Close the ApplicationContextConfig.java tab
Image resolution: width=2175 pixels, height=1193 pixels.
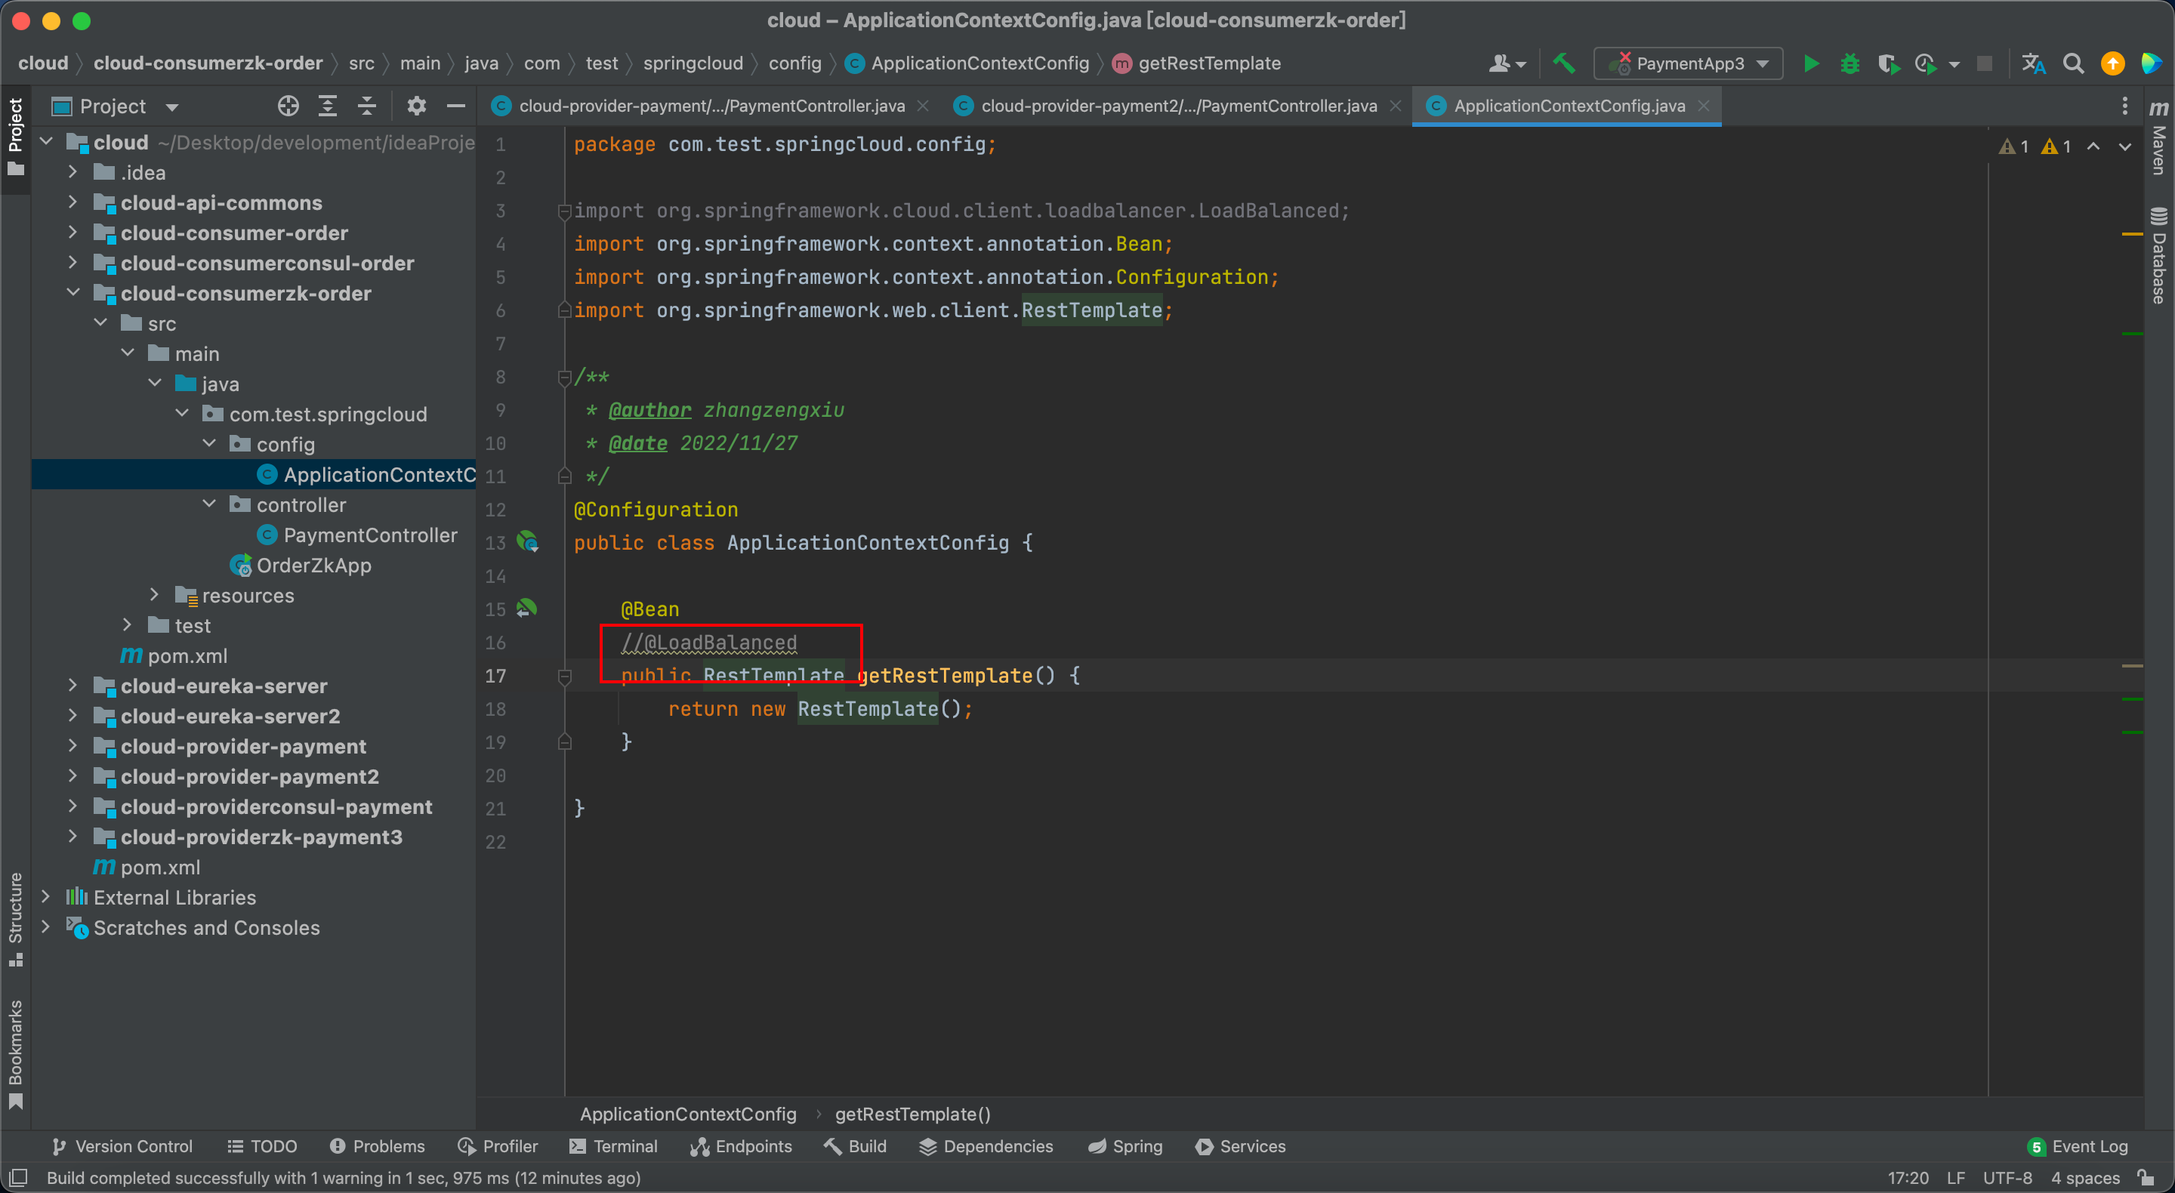coord(1704,106)
